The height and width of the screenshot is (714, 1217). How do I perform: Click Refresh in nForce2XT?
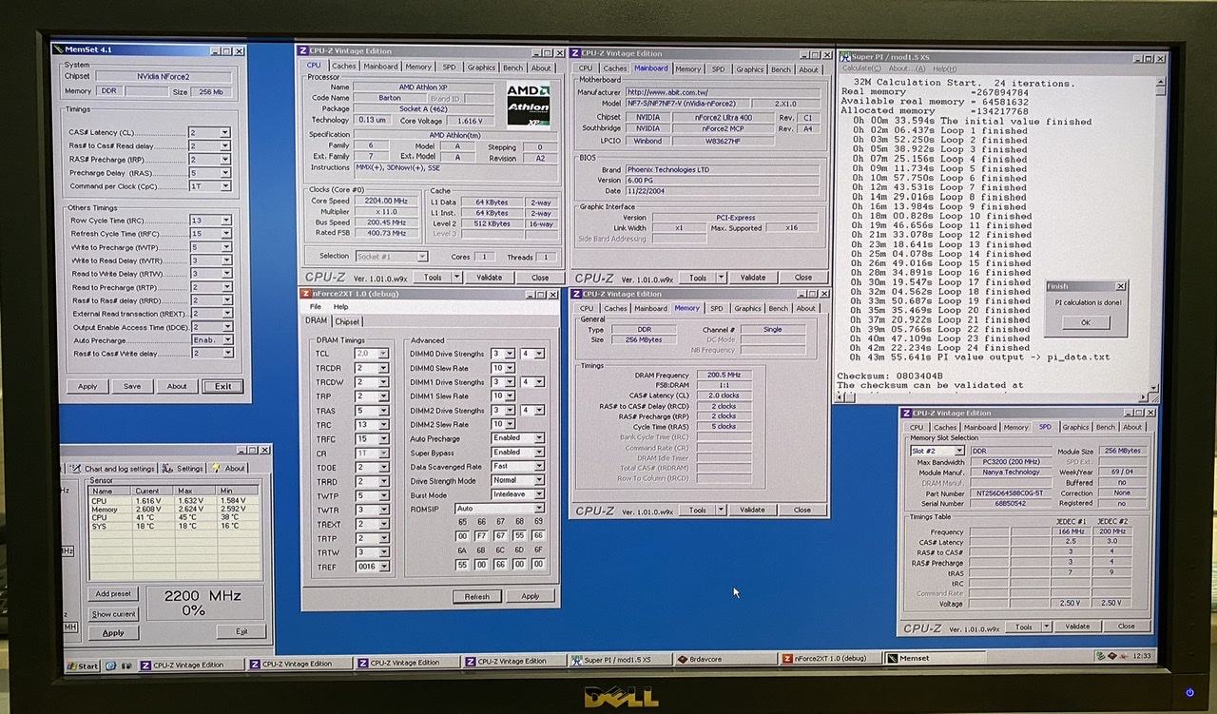click(477, 596)
